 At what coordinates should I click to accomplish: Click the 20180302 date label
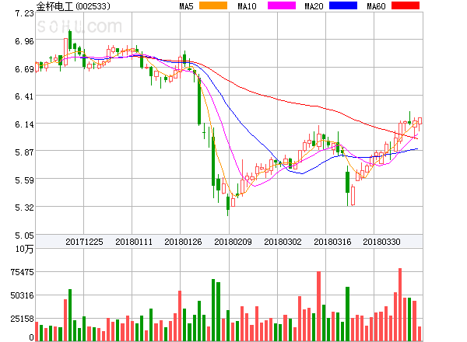[x=283, y=242]
